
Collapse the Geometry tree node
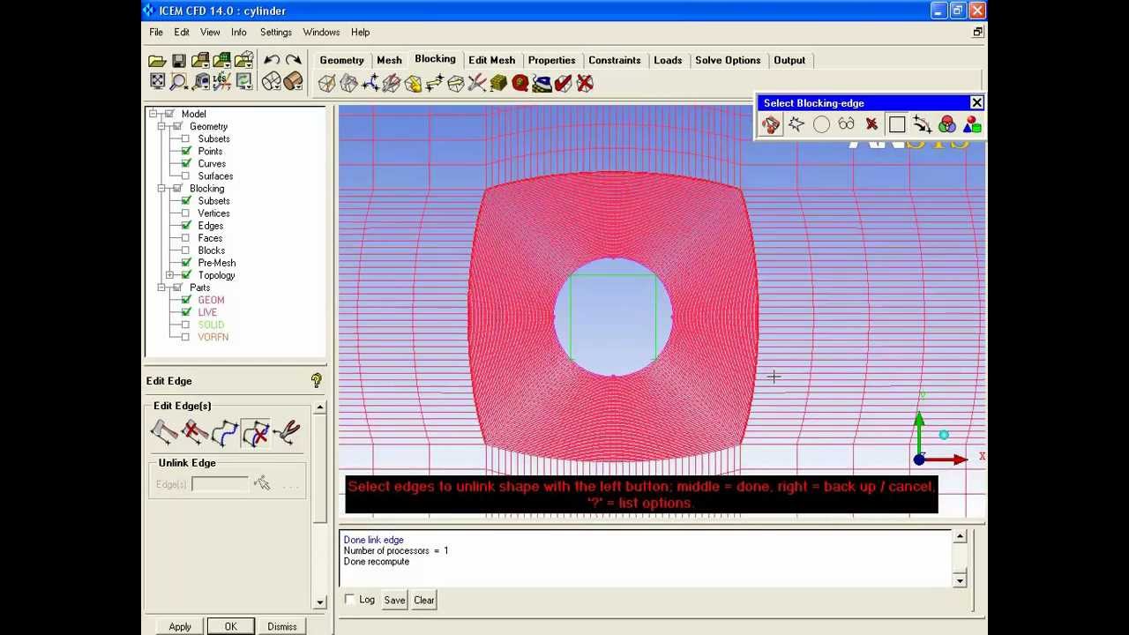click(x=162, y=126)
